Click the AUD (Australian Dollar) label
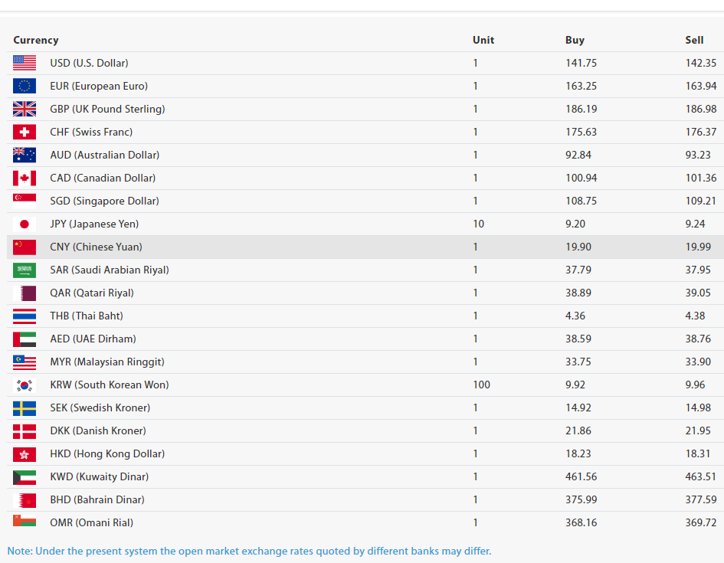 point(104,155)
